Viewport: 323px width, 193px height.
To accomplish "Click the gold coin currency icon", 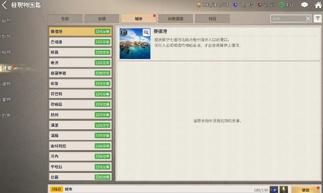I will tap(198, 5).
